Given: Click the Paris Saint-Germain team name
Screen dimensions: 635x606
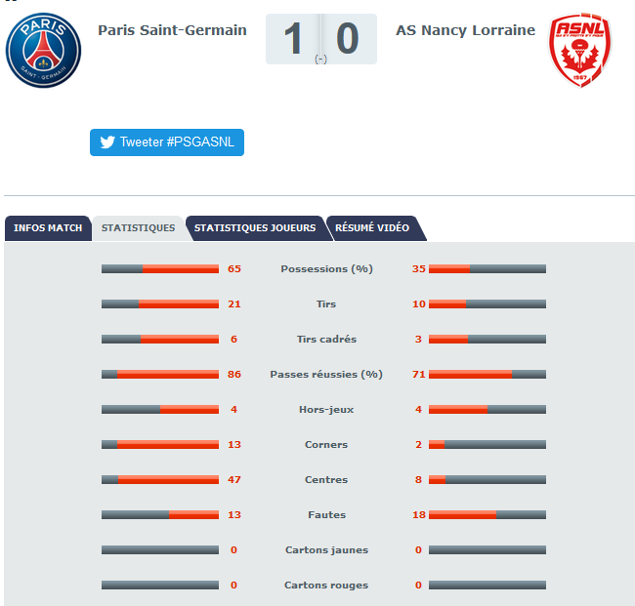Looking at the screenshot, I should coord(172,30).
